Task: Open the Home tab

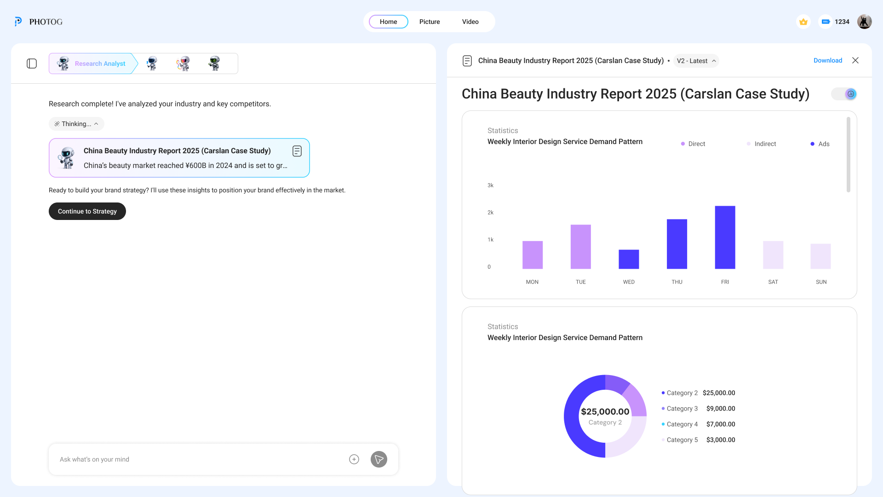Action: (x=388, y=22)
